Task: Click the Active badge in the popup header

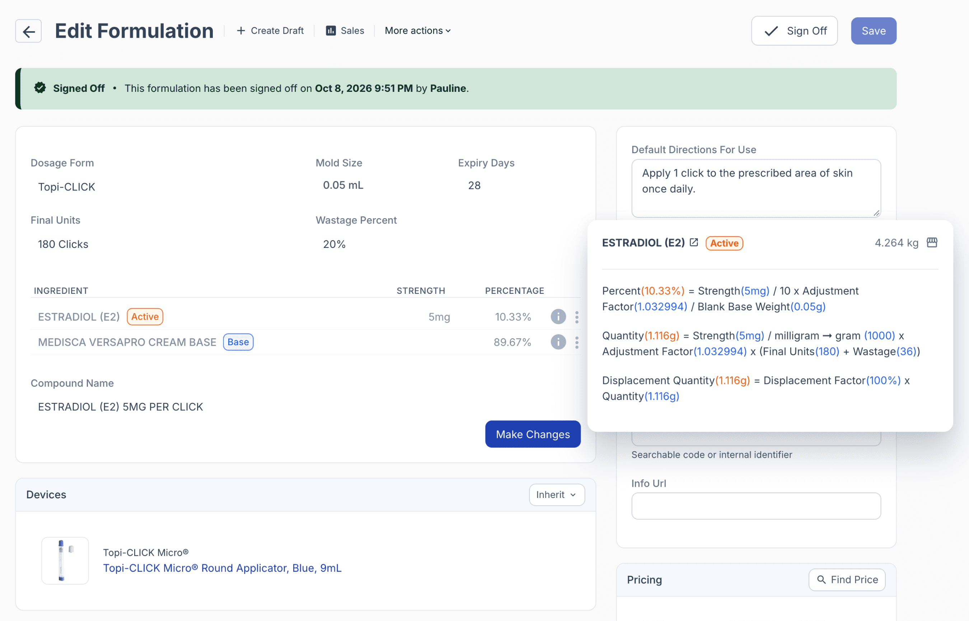Action: [x=724, y=243]
